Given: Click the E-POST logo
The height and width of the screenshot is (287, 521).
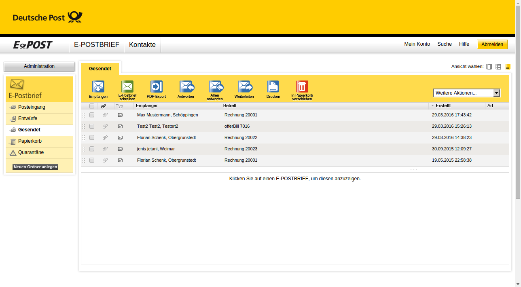Looking at the screenshot, I should (x=33, y=45).
